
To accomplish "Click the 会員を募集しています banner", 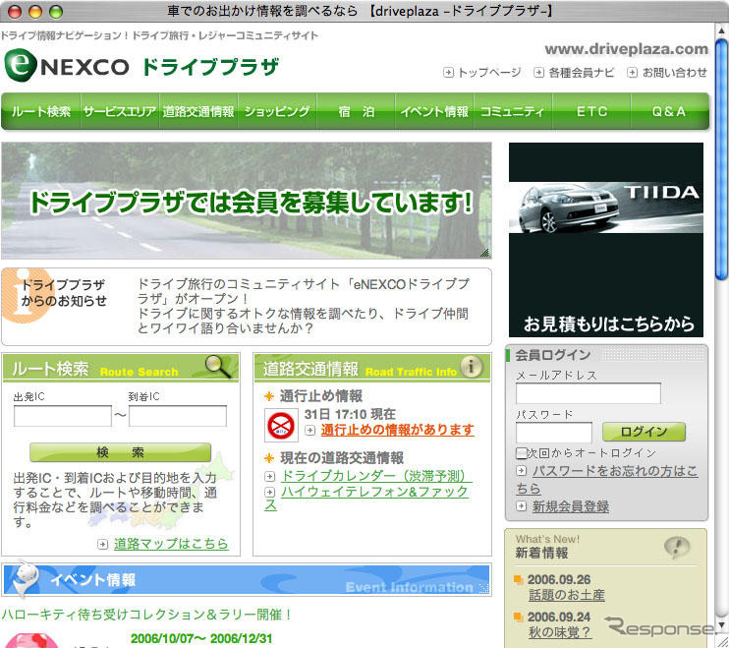I will pyautogui.click(x=247, y=201).
